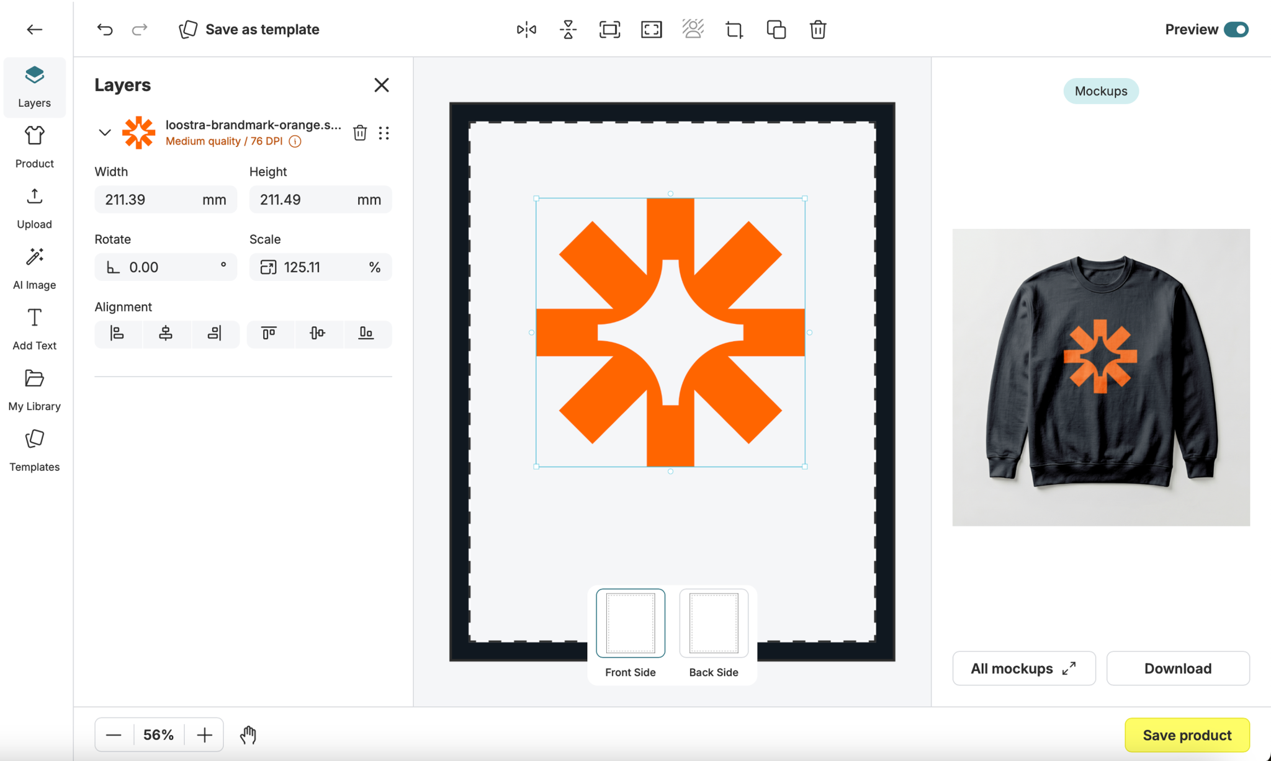
Task: Edit the Height value field
Action: pos(320,200)
